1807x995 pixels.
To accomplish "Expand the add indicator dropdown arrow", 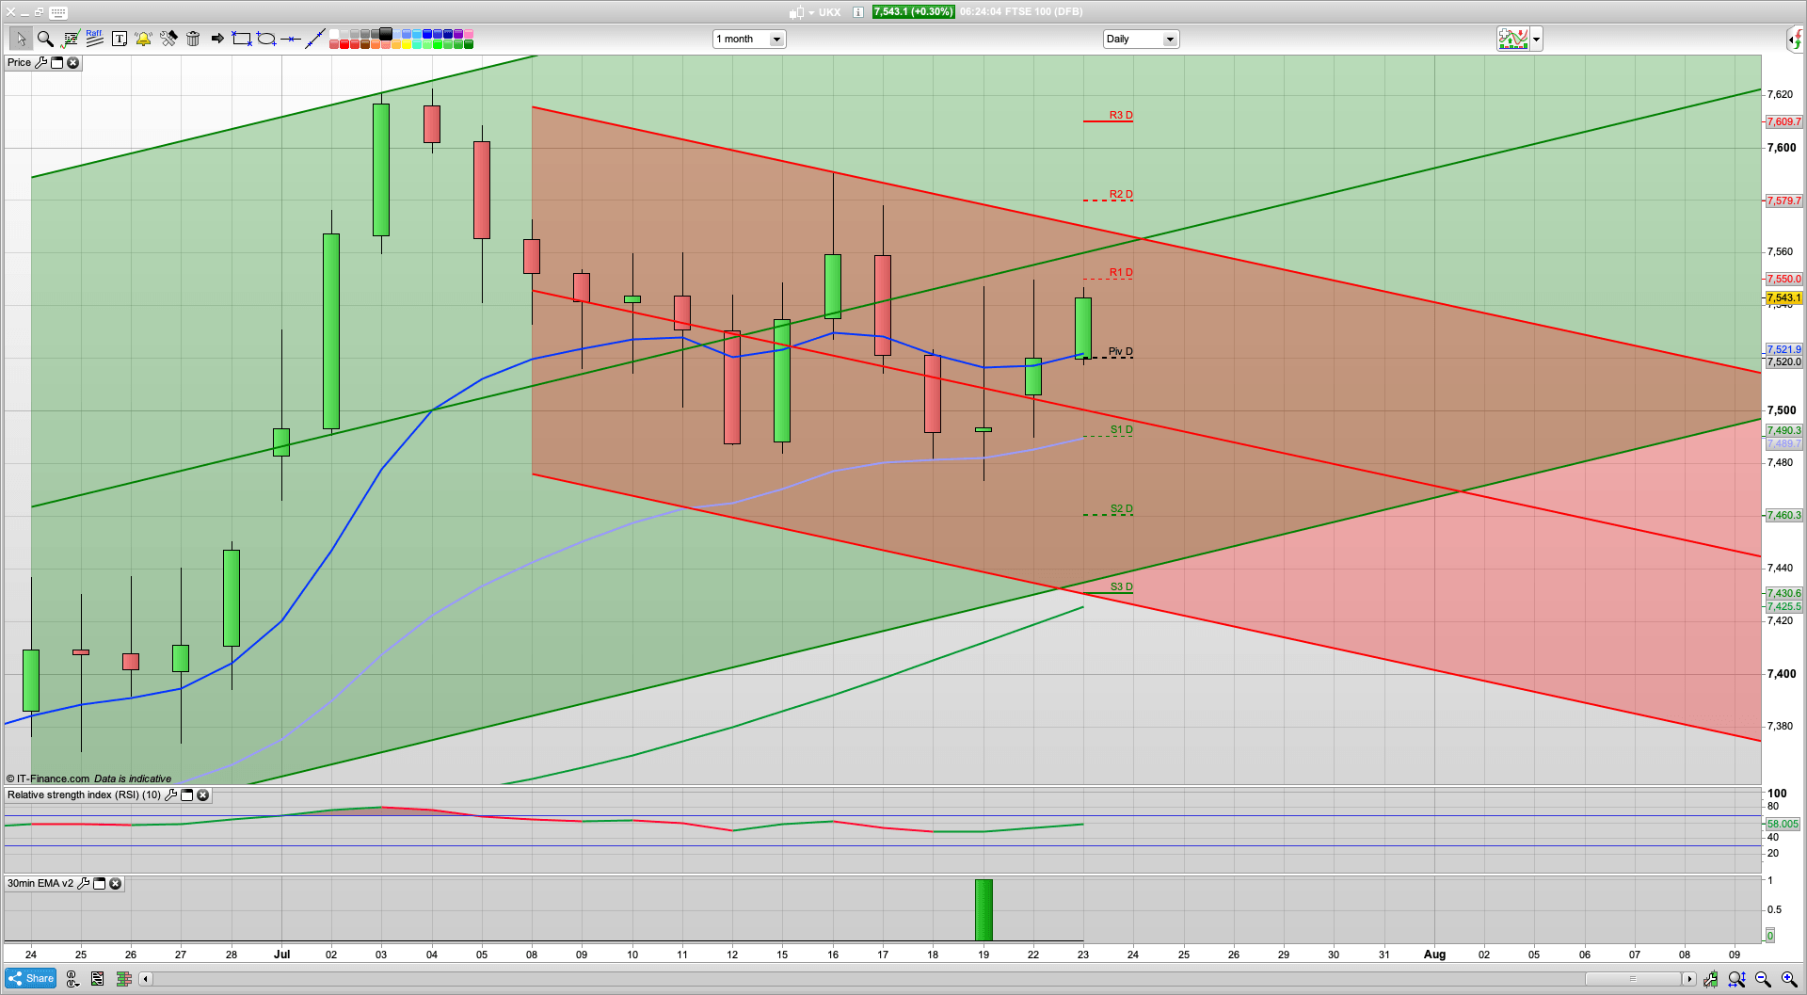I will pos(1537,39).
